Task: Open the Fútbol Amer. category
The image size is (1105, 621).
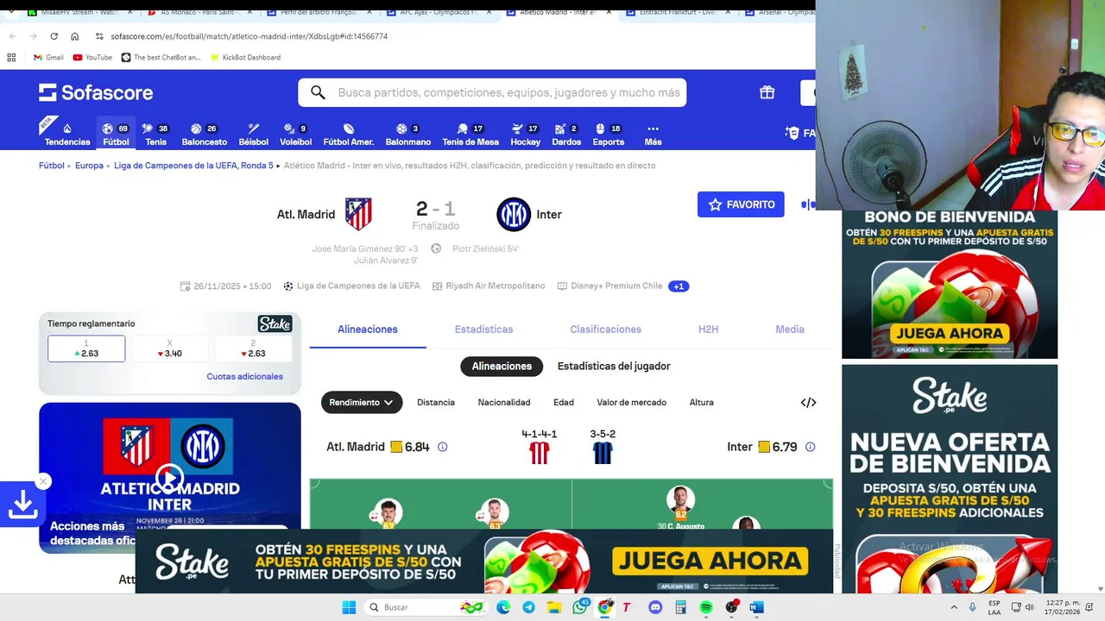Action: 348,135
